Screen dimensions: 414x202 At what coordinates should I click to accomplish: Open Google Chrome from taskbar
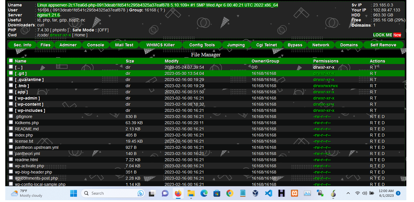(230, 193)
